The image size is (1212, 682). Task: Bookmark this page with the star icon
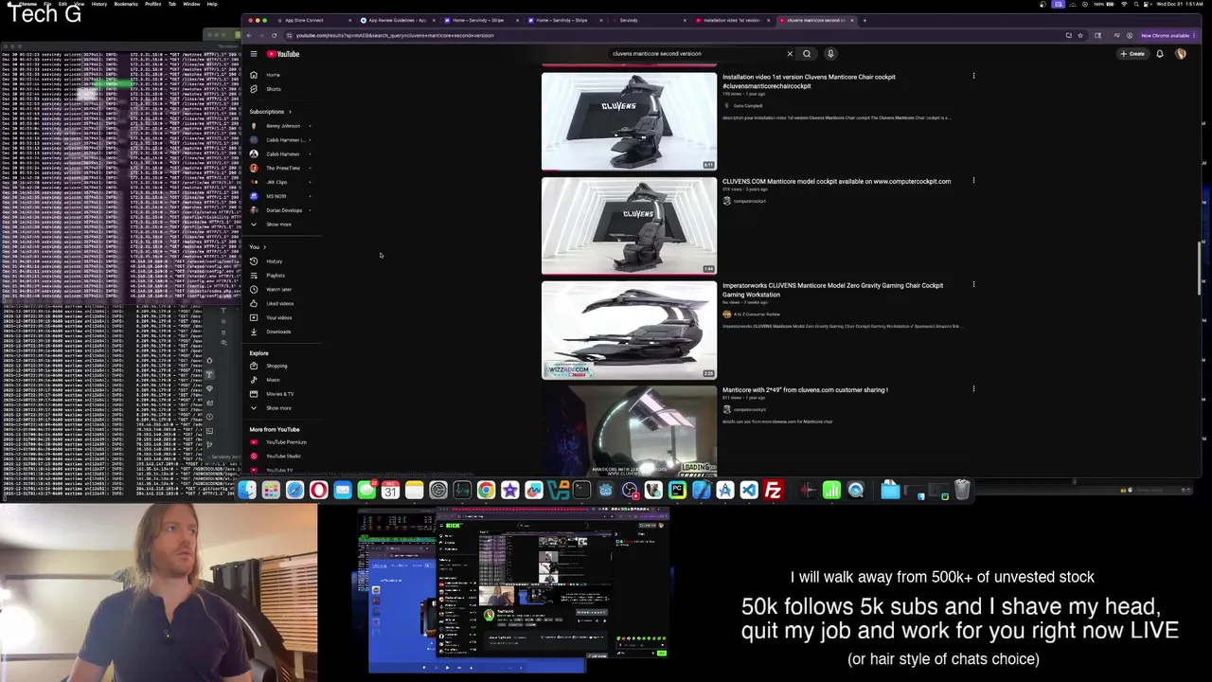click(1080, 36)
